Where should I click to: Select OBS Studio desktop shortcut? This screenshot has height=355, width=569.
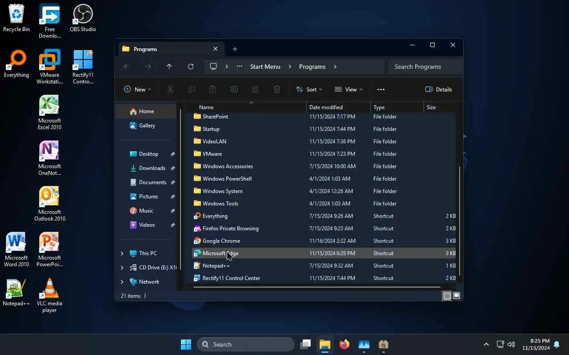tap(83, 18)
